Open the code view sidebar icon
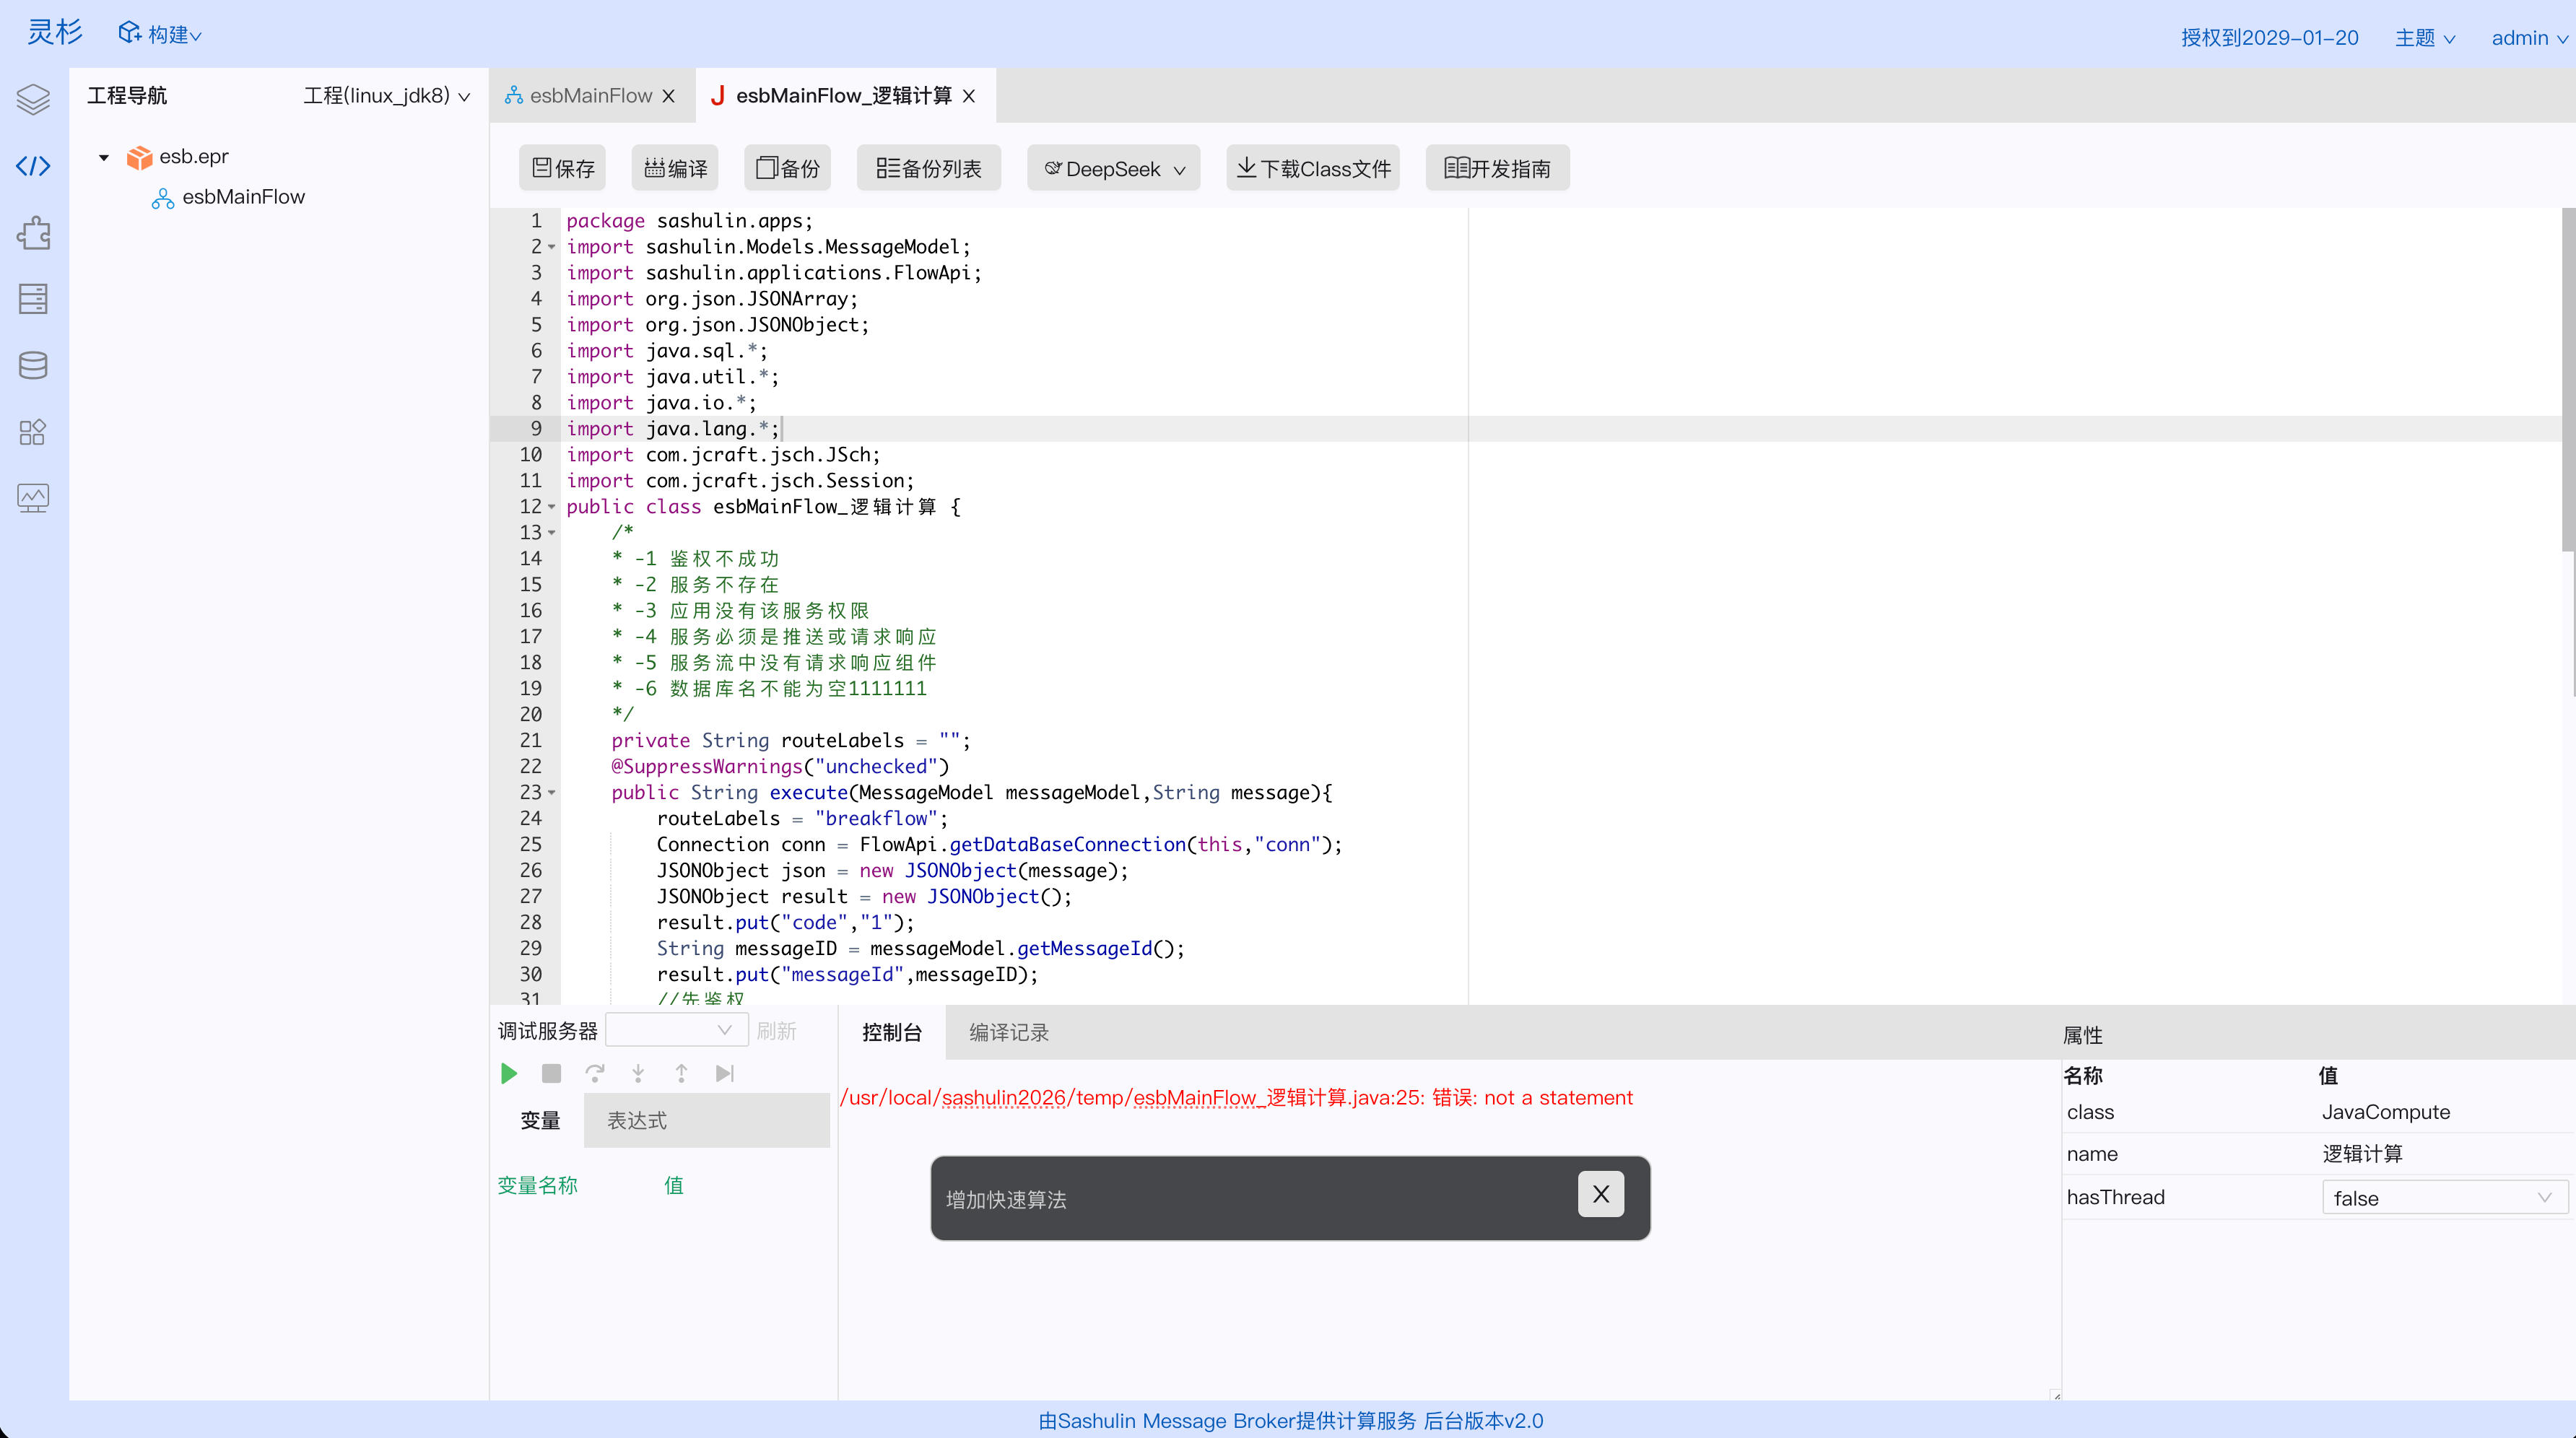 coord(33,166)
